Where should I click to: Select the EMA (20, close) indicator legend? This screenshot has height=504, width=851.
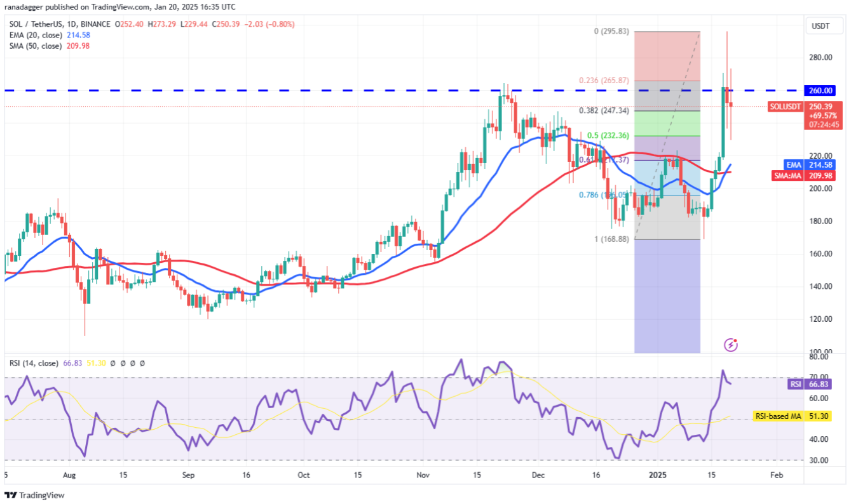tap(49, 35)
